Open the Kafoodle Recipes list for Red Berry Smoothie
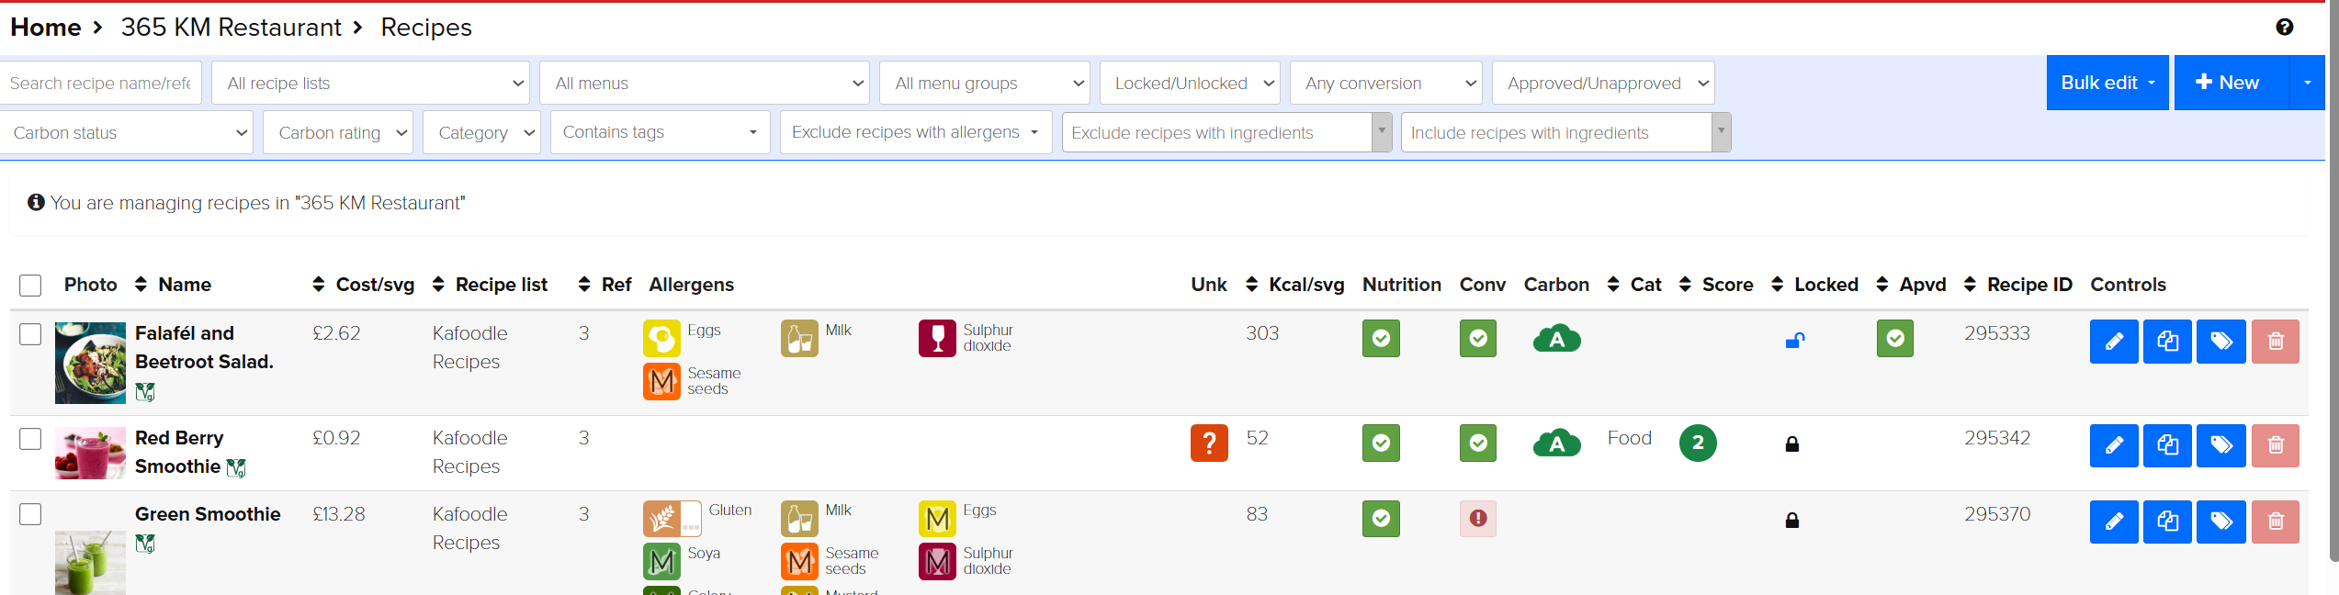Viewport: 2339px width, 595px height. [x=469, y=452]
